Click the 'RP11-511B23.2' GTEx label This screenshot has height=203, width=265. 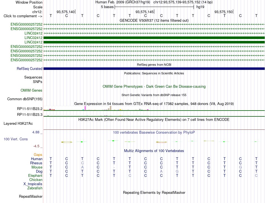click(30, 109)
